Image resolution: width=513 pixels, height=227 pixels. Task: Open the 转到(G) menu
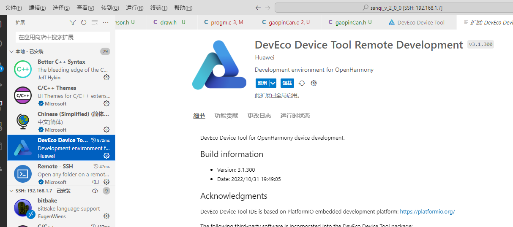[110, 8]
